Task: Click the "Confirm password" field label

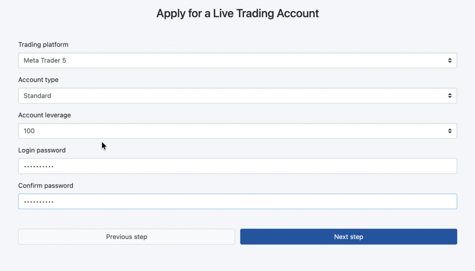Action: [x=46, y=186]
